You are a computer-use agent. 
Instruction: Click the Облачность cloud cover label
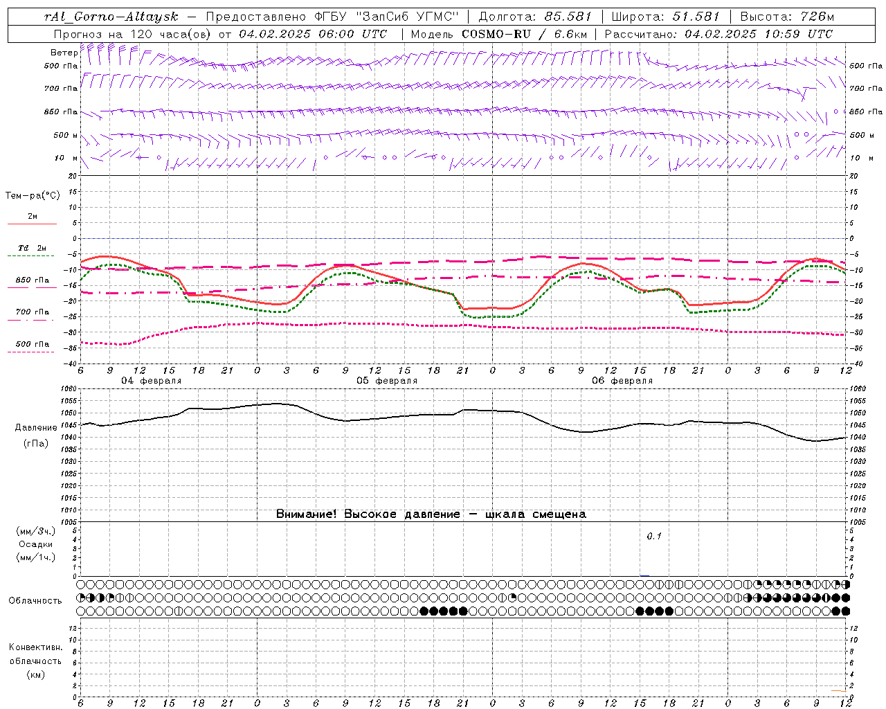pyautogui.click(x=35, y=601)
